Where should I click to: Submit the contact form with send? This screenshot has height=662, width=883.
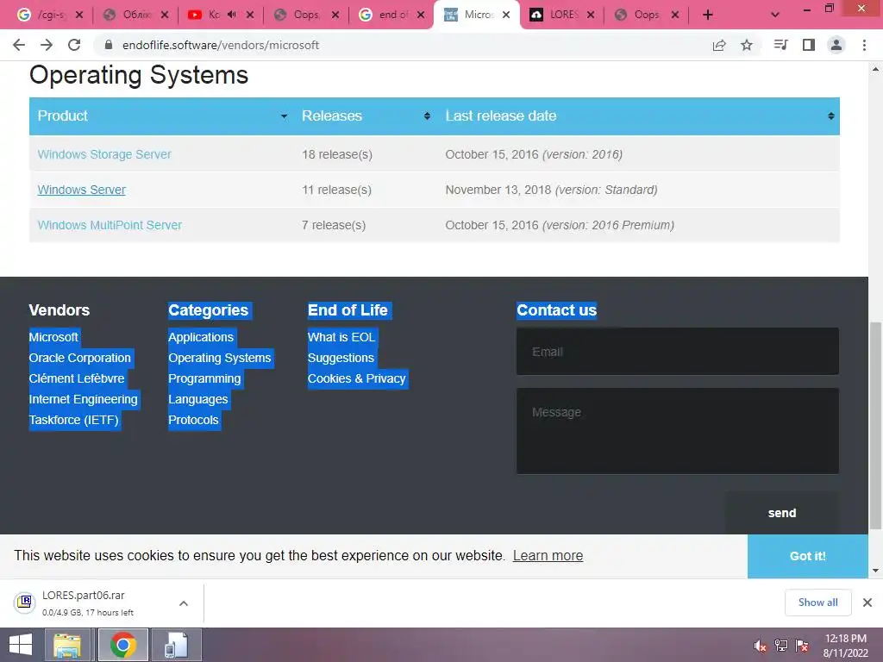pos(781,513)
